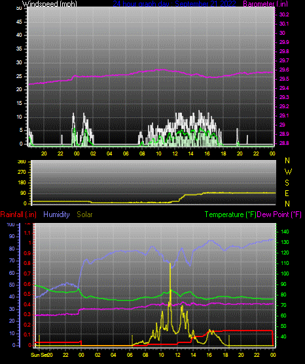This screenshot has width=305, height=364.
Task: Click the 0.9 rainfall axis value
Action: (27, 253)
